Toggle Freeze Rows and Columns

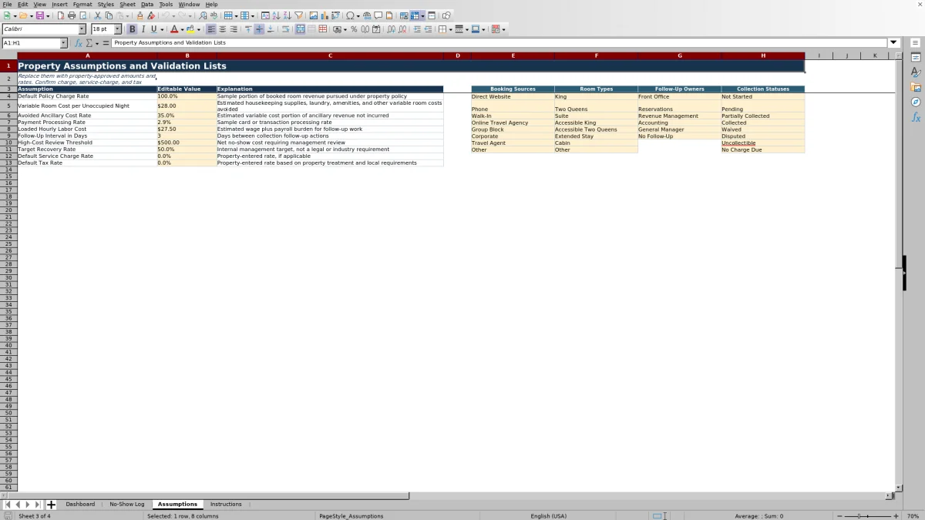(x=415, y=15)
